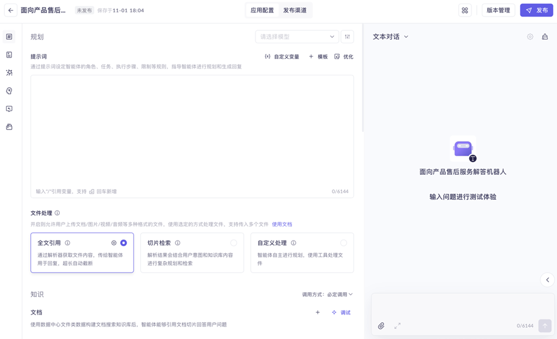Switch to the 发布渠道 tab

295,10
